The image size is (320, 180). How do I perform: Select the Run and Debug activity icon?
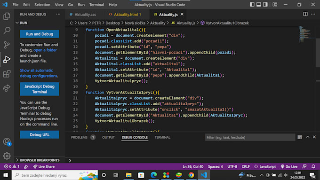click(7, 59)
